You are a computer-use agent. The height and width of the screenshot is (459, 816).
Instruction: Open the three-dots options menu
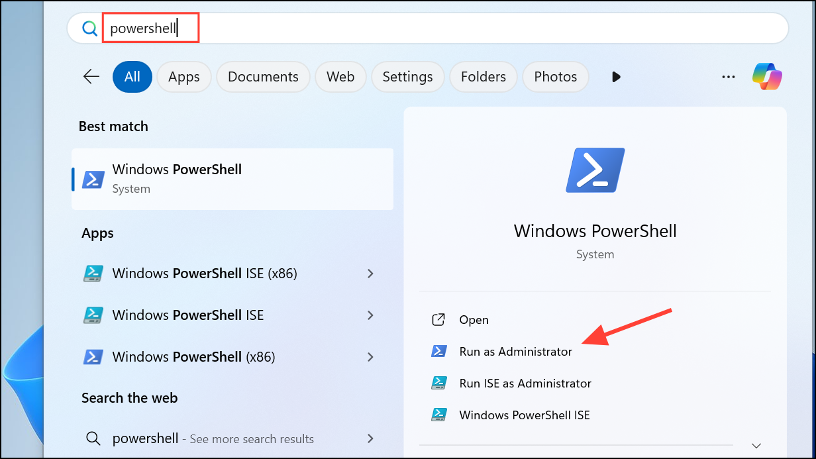pos(729,77)
